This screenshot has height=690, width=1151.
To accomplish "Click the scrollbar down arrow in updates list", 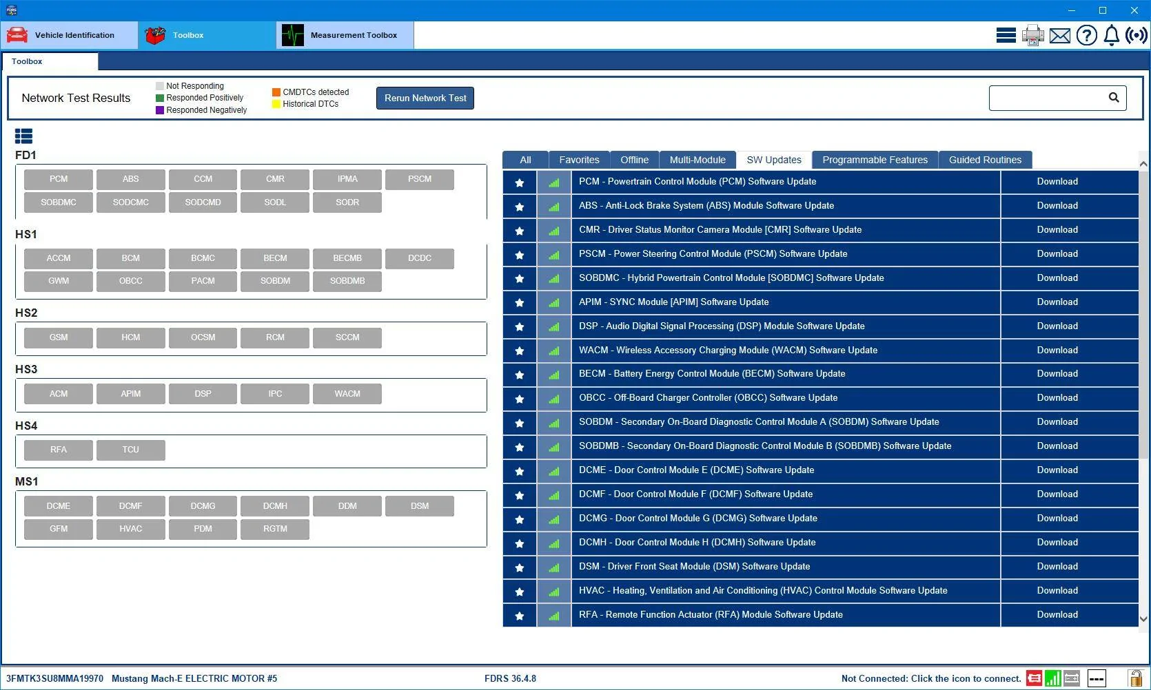I will click(x=1143, y=619).
